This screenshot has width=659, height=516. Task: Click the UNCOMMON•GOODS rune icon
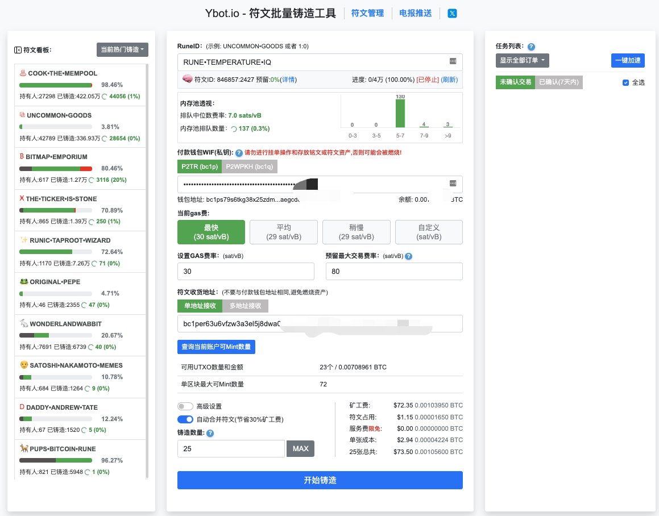[22, 115]
